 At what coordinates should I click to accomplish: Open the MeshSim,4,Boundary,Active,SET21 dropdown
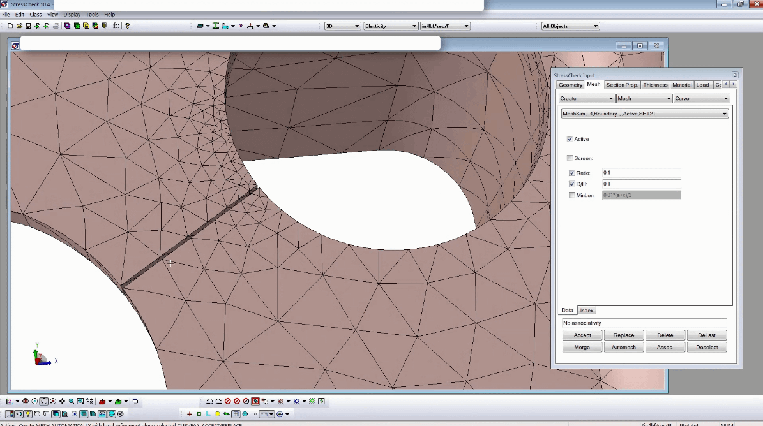(724, 113)
